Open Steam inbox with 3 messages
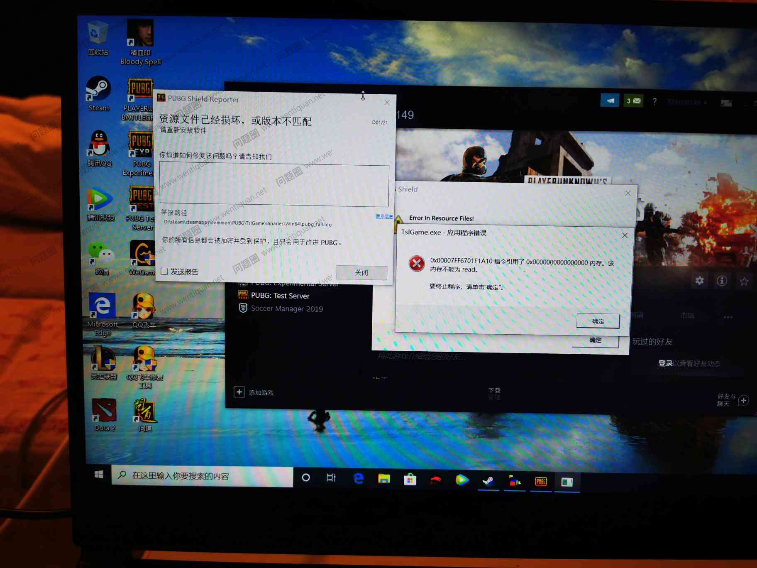The image size is (757, 568). pyautogui.click(x=633, y=101)
